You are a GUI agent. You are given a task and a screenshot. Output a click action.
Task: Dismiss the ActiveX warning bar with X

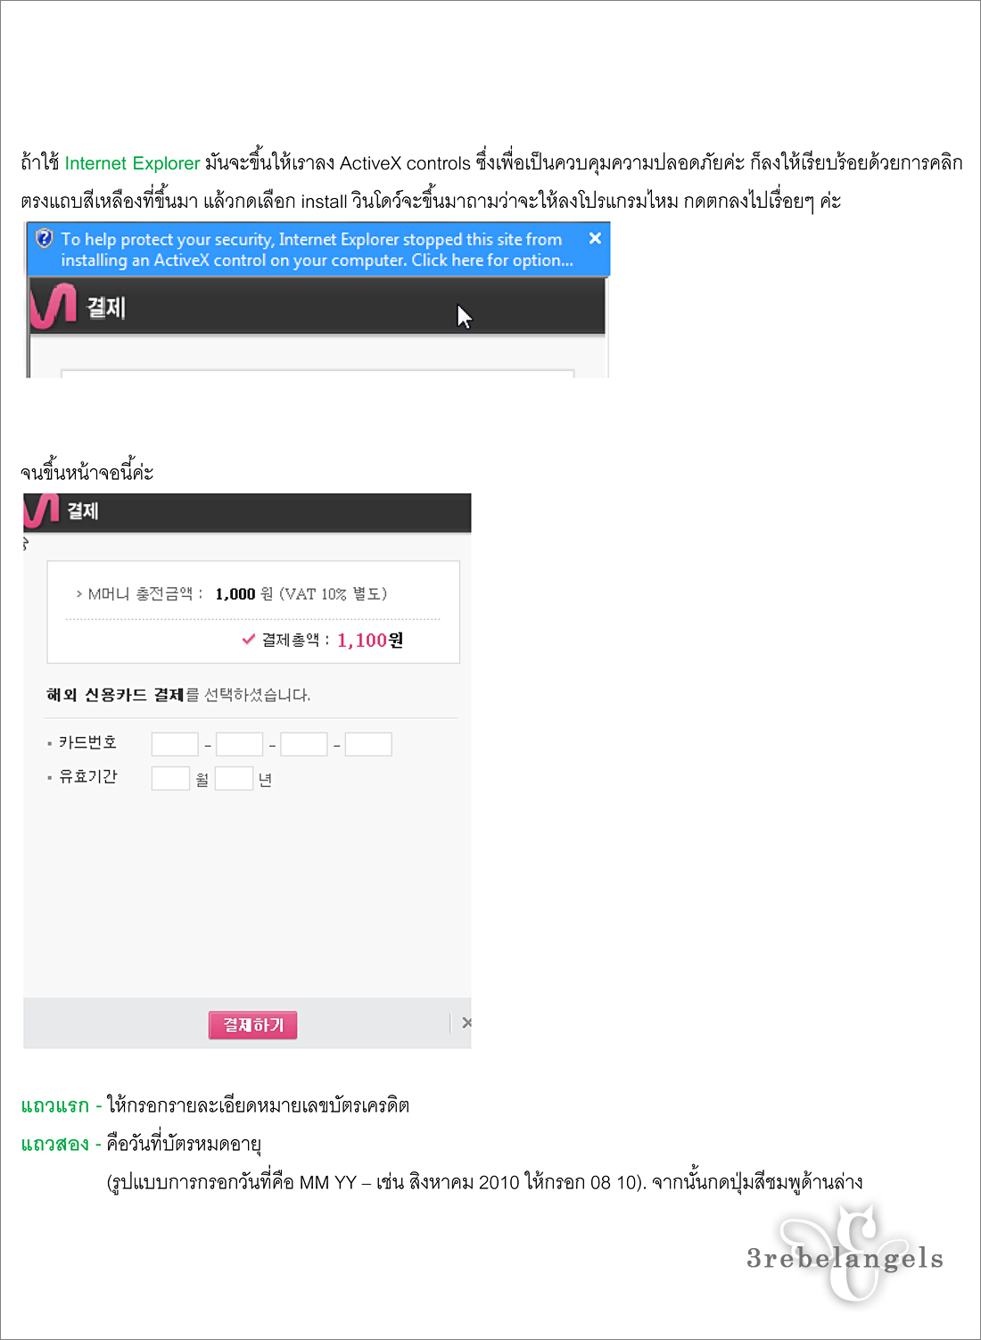595,238
